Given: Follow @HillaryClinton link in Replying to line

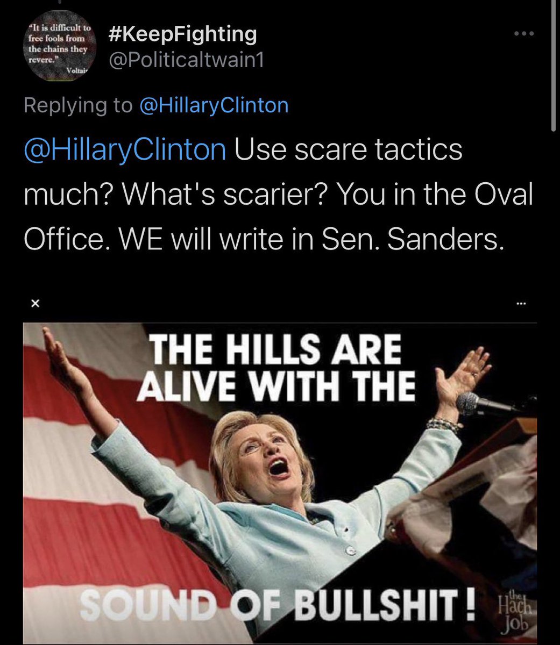Looking at the screenshot, I should pos(214,105).
